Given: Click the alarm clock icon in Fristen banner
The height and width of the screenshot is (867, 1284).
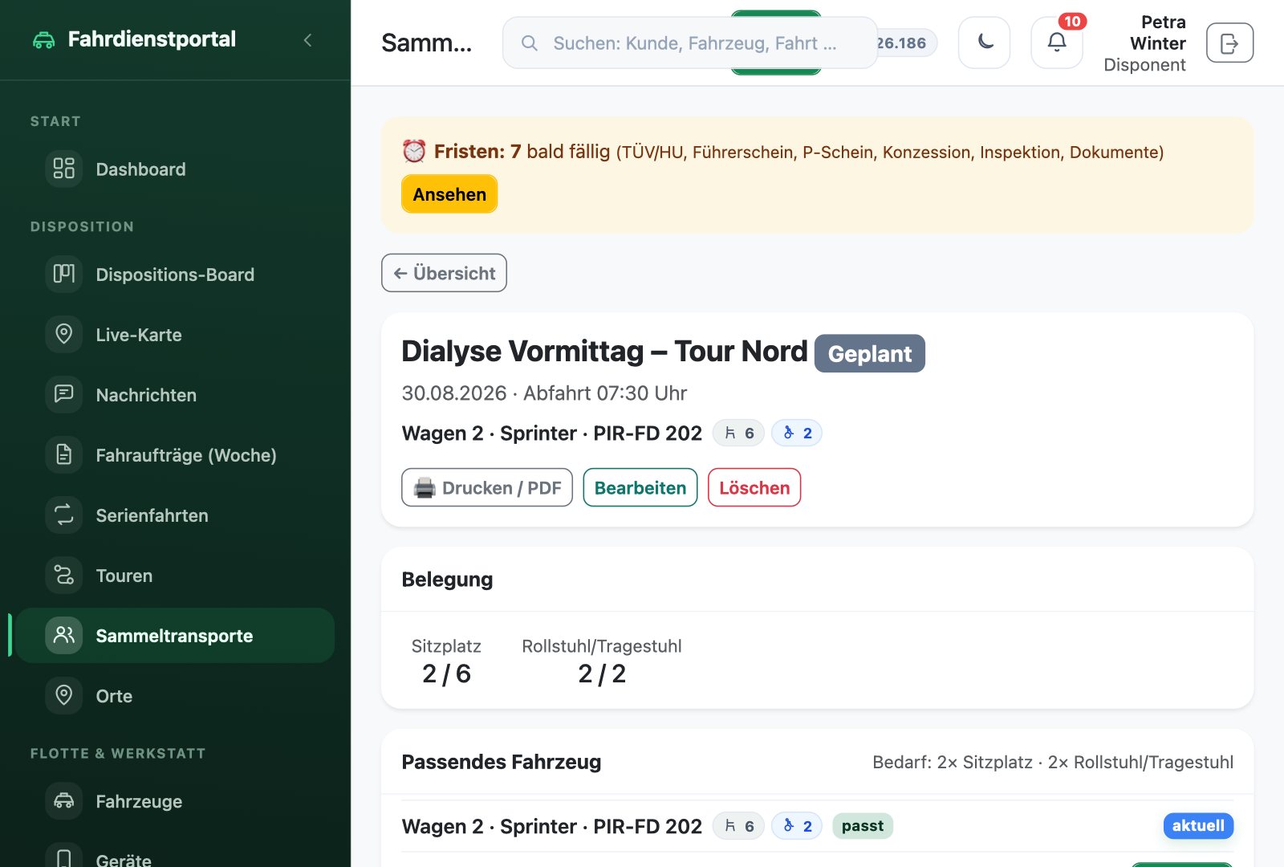Looking at the screenshot, I should pos(414,151).
